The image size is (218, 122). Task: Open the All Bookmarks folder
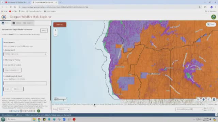[211, 11]
